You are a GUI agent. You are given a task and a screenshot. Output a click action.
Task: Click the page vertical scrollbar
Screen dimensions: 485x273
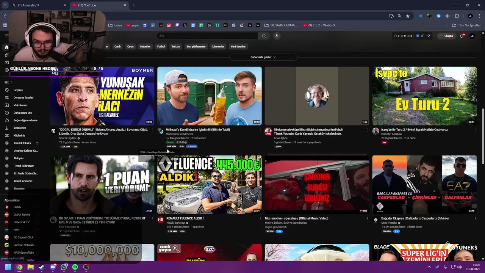click(483, 136)
